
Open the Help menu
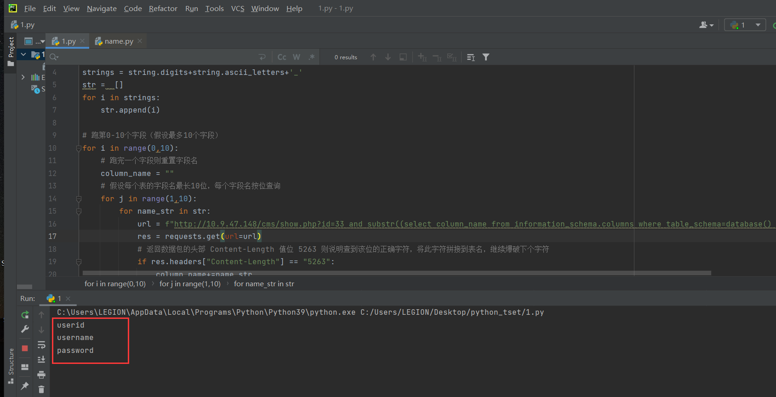(294, 8)
